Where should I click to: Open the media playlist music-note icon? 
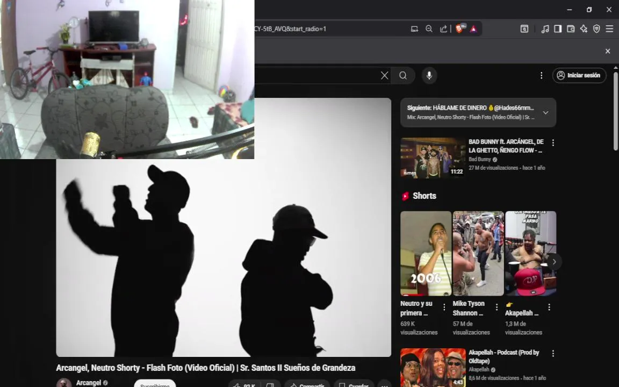(545, 29)
